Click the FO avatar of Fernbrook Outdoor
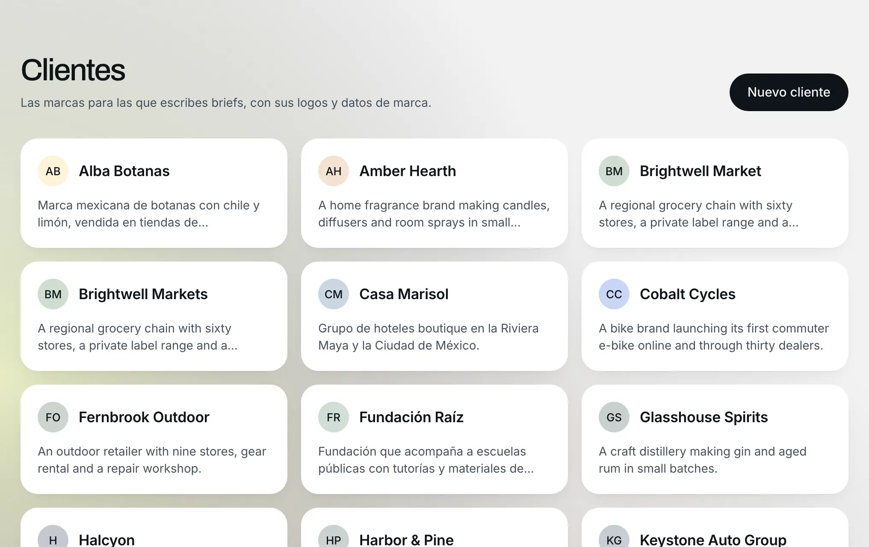The height and width of the screenshot is (547, 869). pos(53,417)
